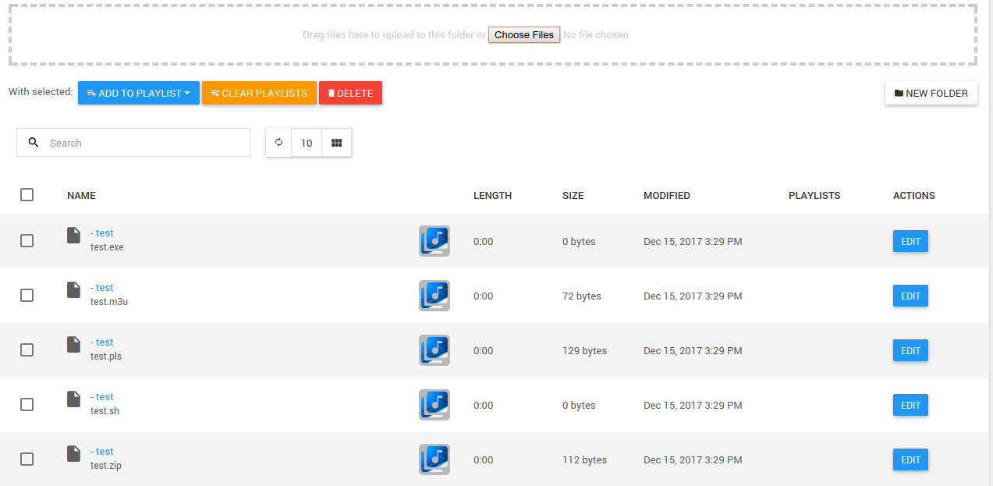Click the playlist icon in CLEAR PLAYLISTS button
This screenshot has width=993, height=486.
click(214, 92)
